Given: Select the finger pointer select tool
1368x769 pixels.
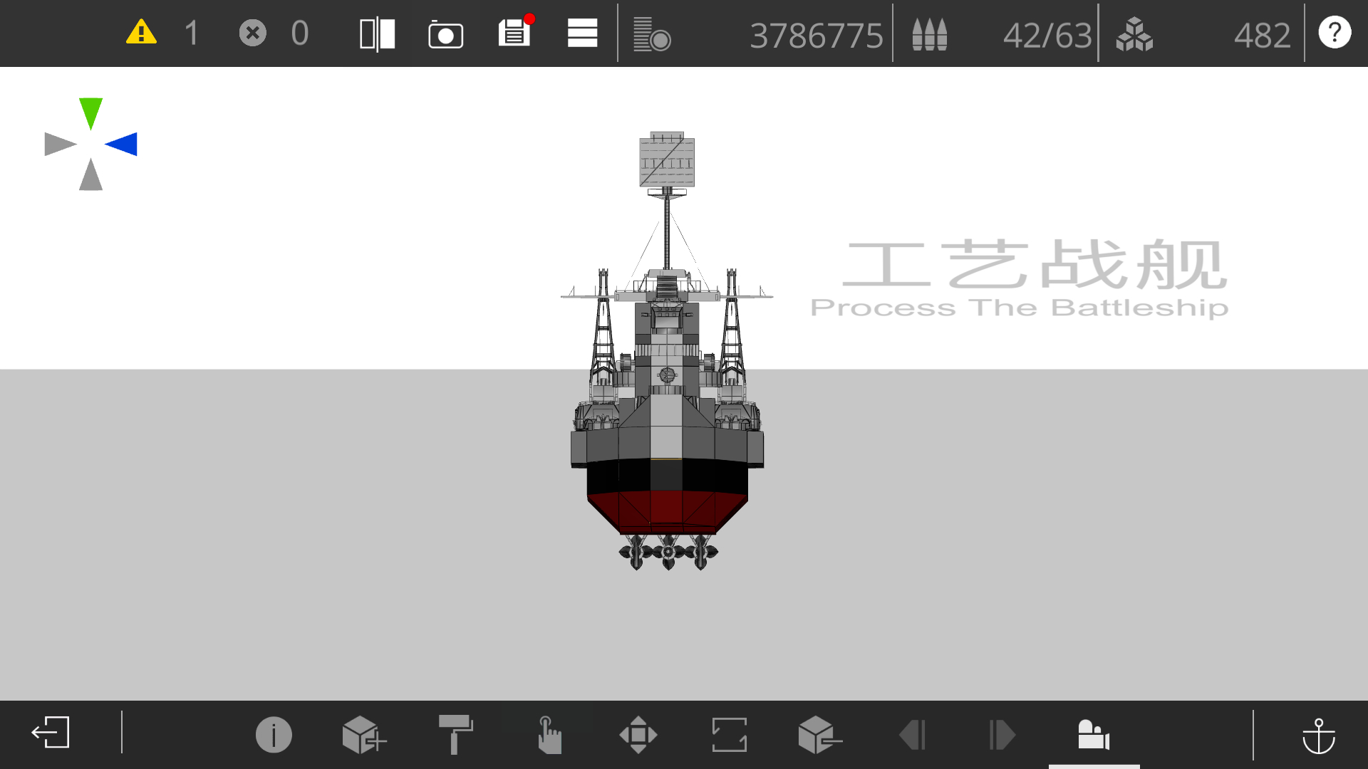Looking at the screenshot, I should [549, 734].
